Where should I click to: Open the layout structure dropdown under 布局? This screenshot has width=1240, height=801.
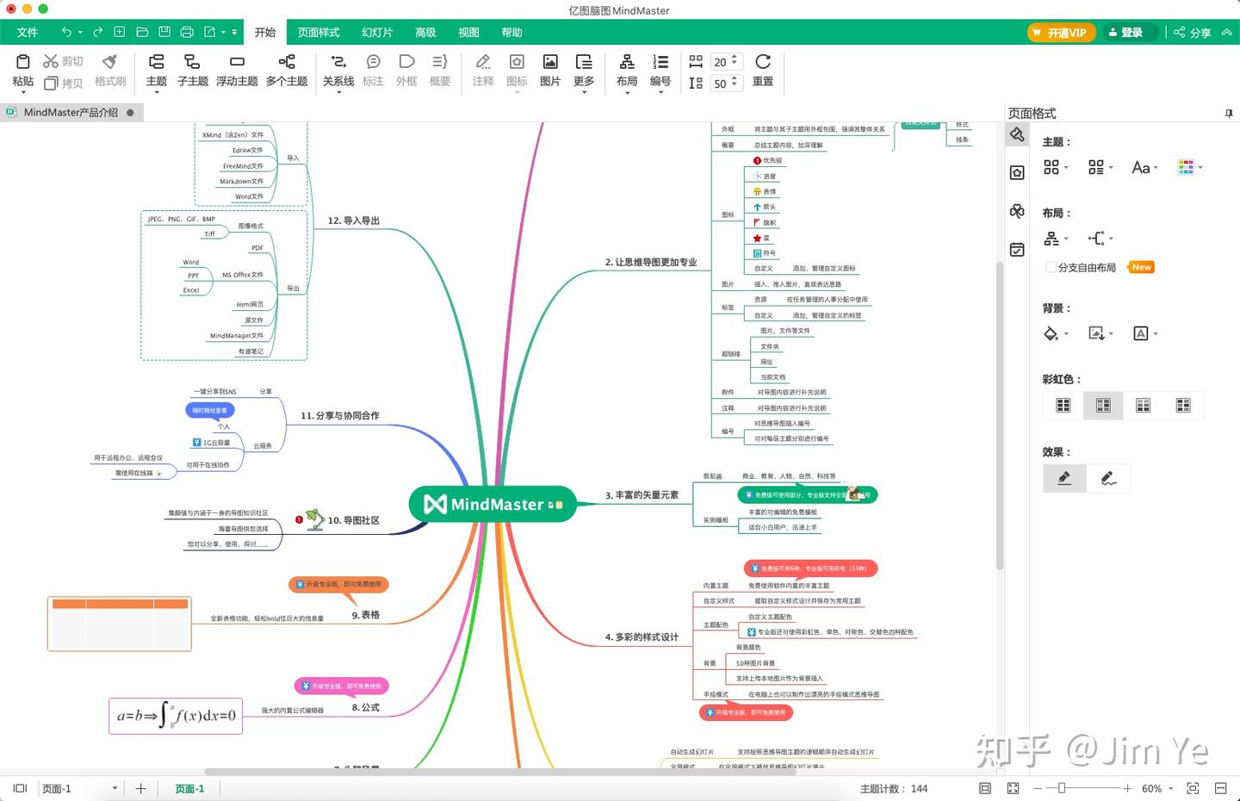click(x=1056, y=239)
